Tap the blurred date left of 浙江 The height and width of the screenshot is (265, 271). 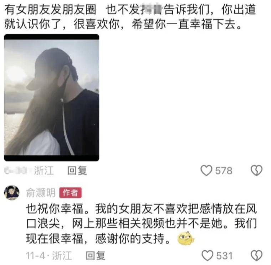[16, 171]
